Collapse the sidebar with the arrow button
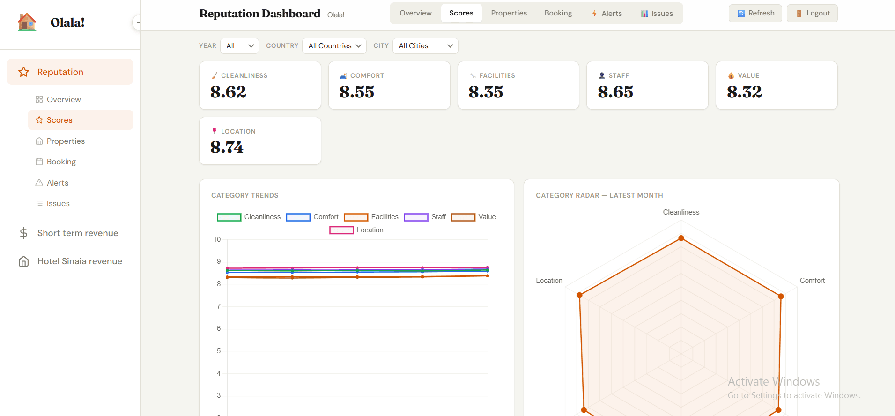The image size is (895, 416). coord(137,22)
